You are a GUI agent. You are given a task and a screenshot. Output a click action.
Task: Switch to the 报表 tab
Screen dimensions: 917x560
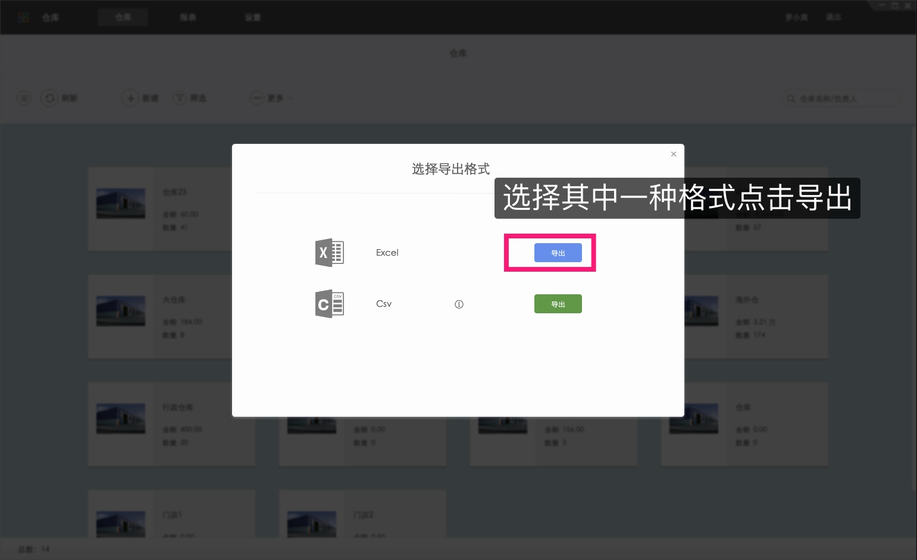[x=188, y=17]
